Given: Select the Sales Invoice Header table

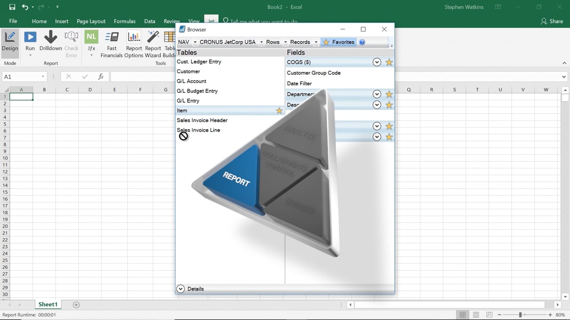Looking at the screenshot, I should [x=202, y=120].
